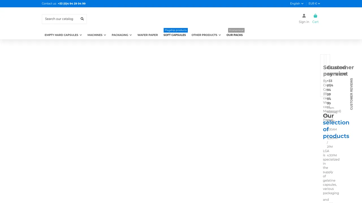Viewport: 362px width, 203px height.
Task: Select the Soft Capsules menu item
Action: coord(174,35)
